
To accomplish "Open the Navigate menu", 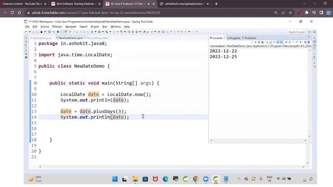I will [71, 26].
